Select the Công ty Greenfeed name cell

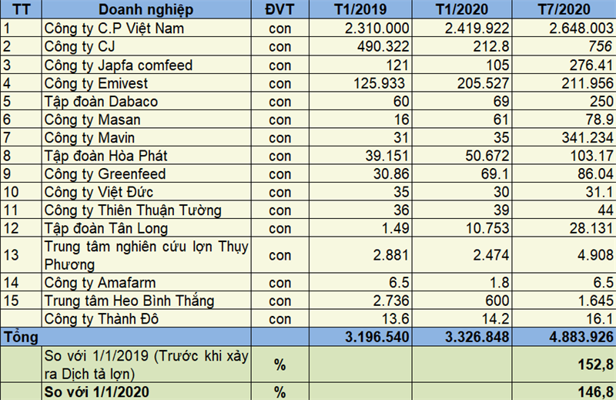pyautogui.click(x=146, y=174)
